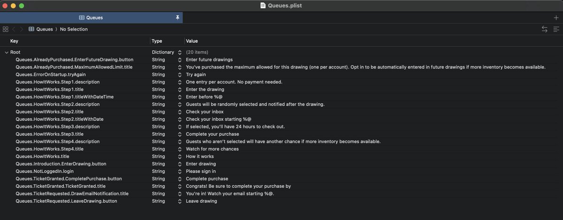Click the value 'Enter before %@'
The width and height of the screenshot is (563, 220).
(205, 97)
